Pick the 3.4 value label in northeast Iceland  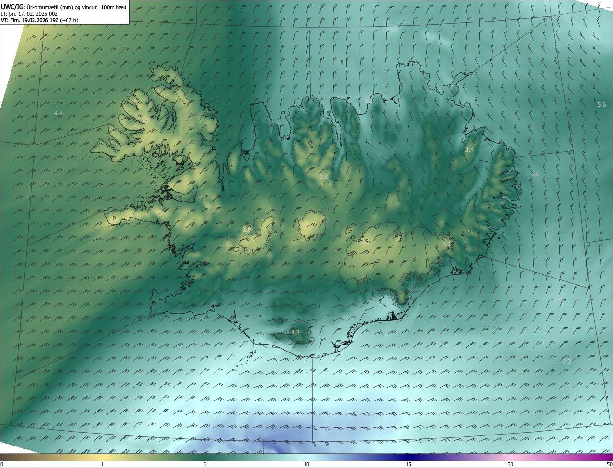coord(469,150)
